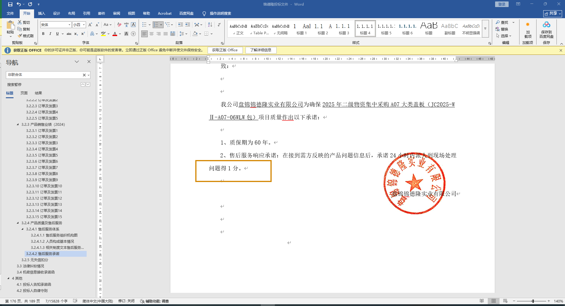
Task: Increase paragraph indent
Action: point(188,25)
